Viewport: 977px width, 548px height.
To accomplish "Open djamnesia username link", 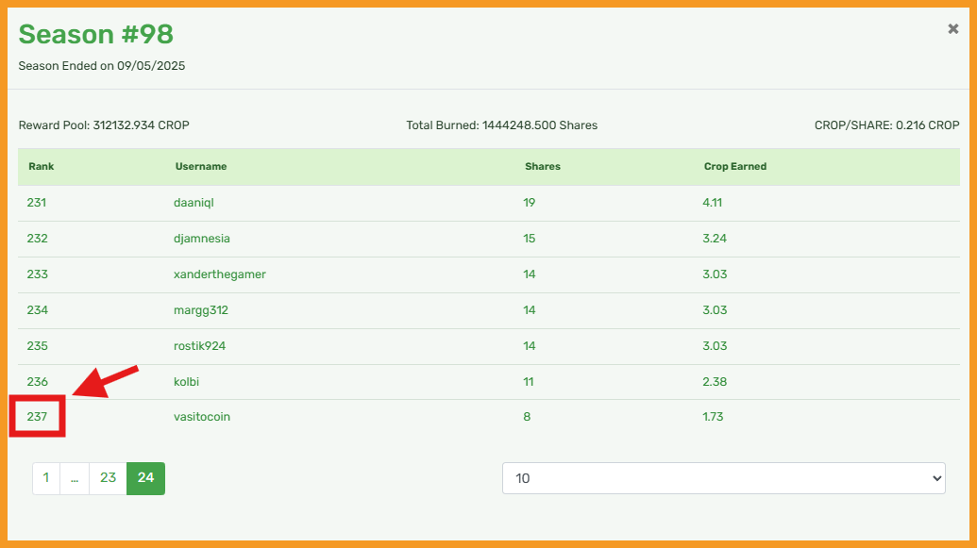I will [x=202, y=239].
